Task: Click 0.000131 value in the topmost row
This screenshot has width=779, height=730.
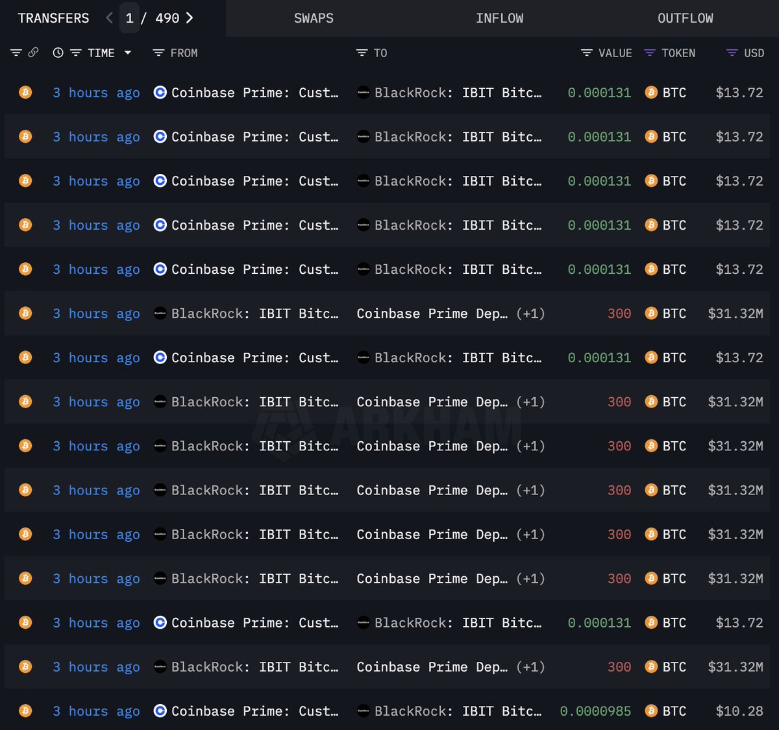Action: [599, 93]
